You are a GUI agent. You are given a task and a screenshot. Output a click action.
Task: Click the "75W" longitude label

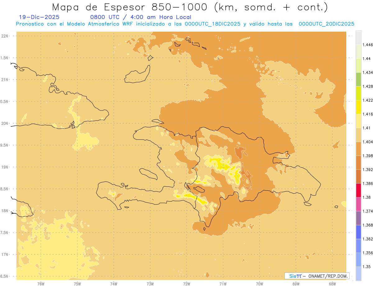pyautogui.click(x=77, y=284)
